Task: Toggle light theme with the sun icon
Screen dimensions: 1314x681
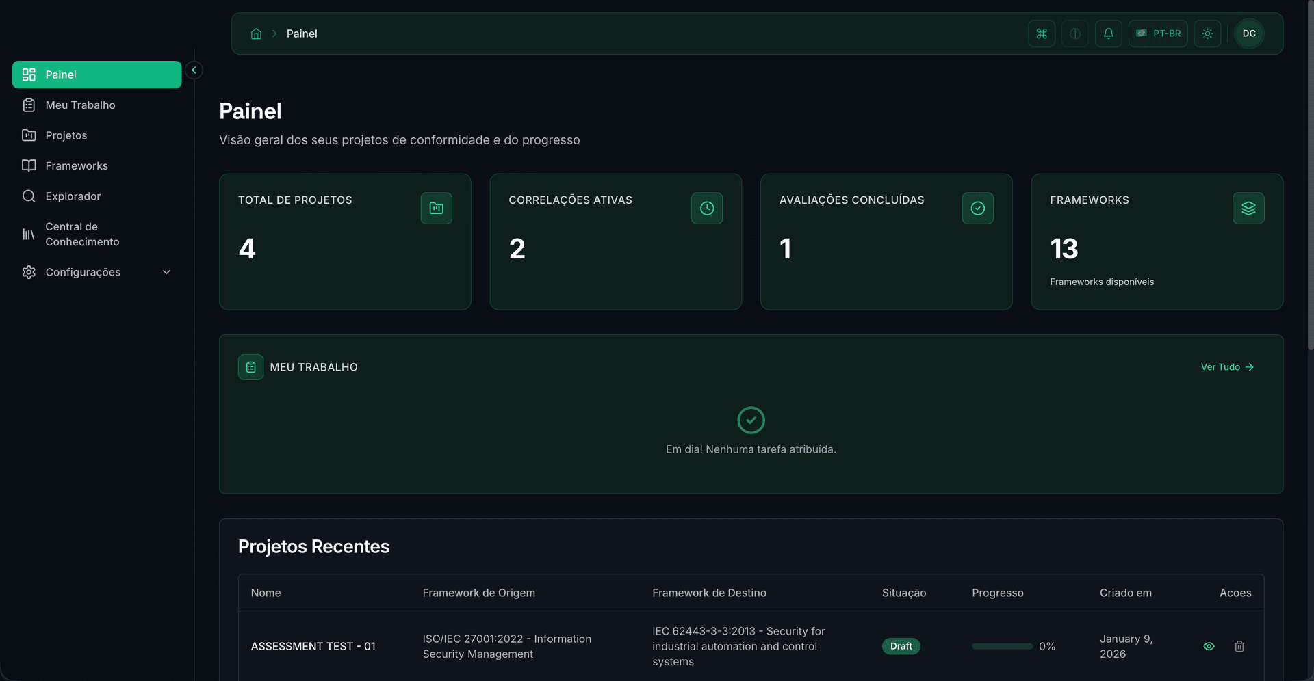Action: pos(1207,34)
